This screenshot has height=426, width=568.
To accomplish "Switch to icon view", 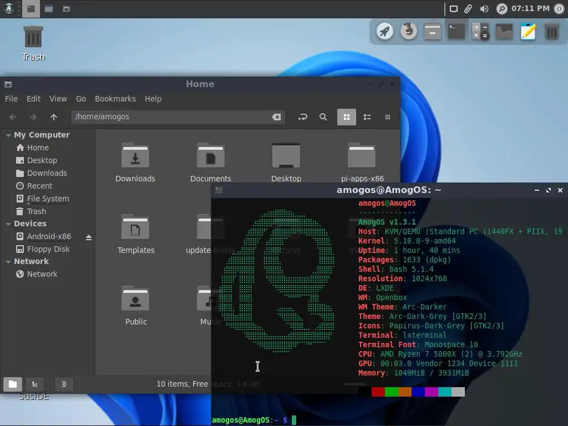I will (x=346, y=117).
